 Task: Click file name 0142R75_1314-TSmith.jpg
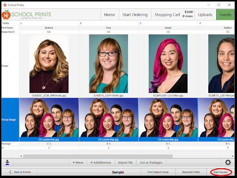tap(108, 96)
